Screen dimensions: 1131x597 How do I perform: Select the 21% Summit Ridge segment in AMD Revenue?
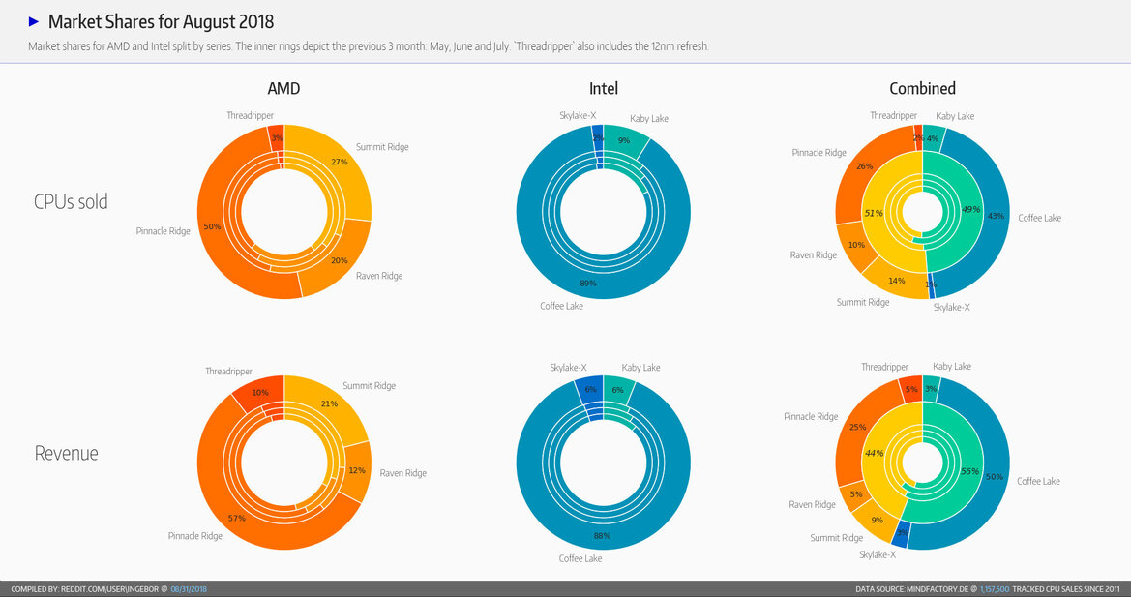tap(329, 403)
